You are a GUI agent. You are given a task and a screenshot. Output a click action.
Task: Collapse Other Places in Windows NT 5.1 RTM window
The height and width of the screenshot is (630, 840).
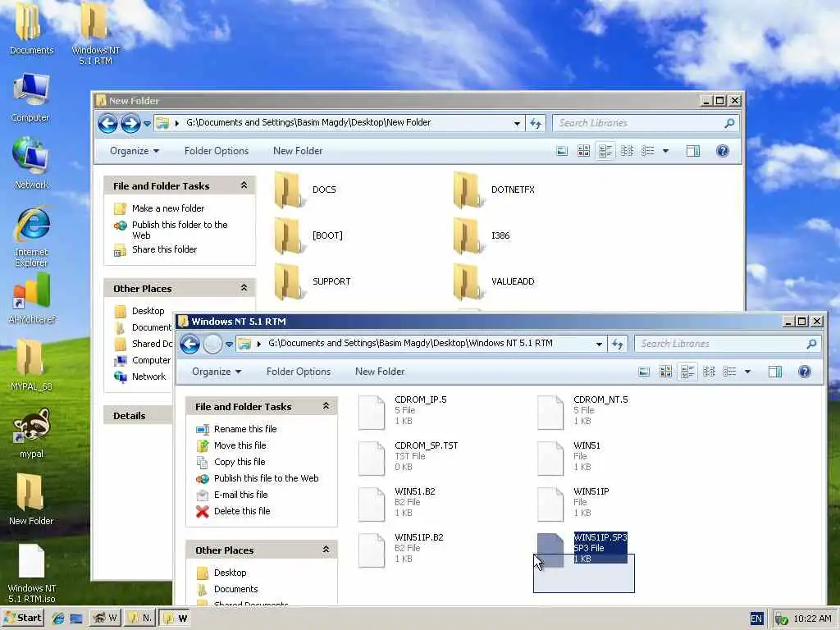(326, 550)
